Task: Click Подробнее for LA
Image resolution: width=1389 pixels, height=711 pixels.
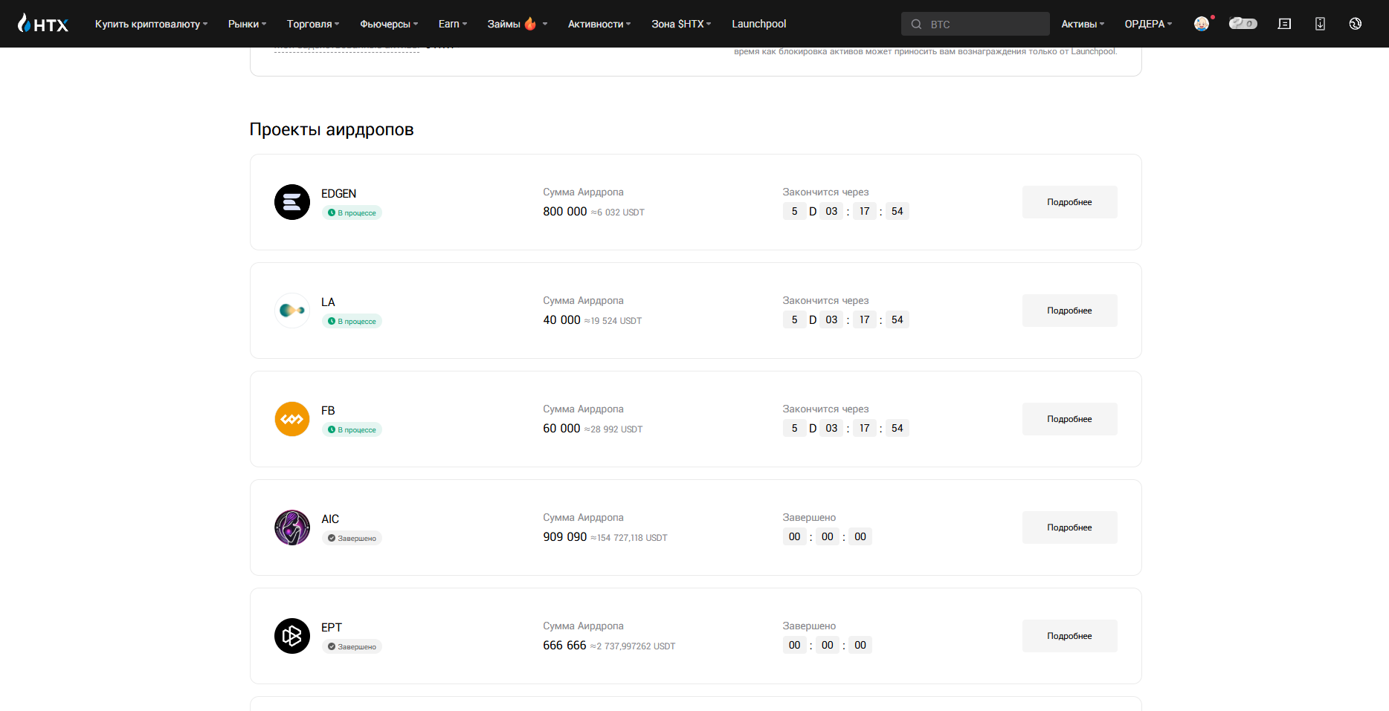Action: (x=1069, y=311)
